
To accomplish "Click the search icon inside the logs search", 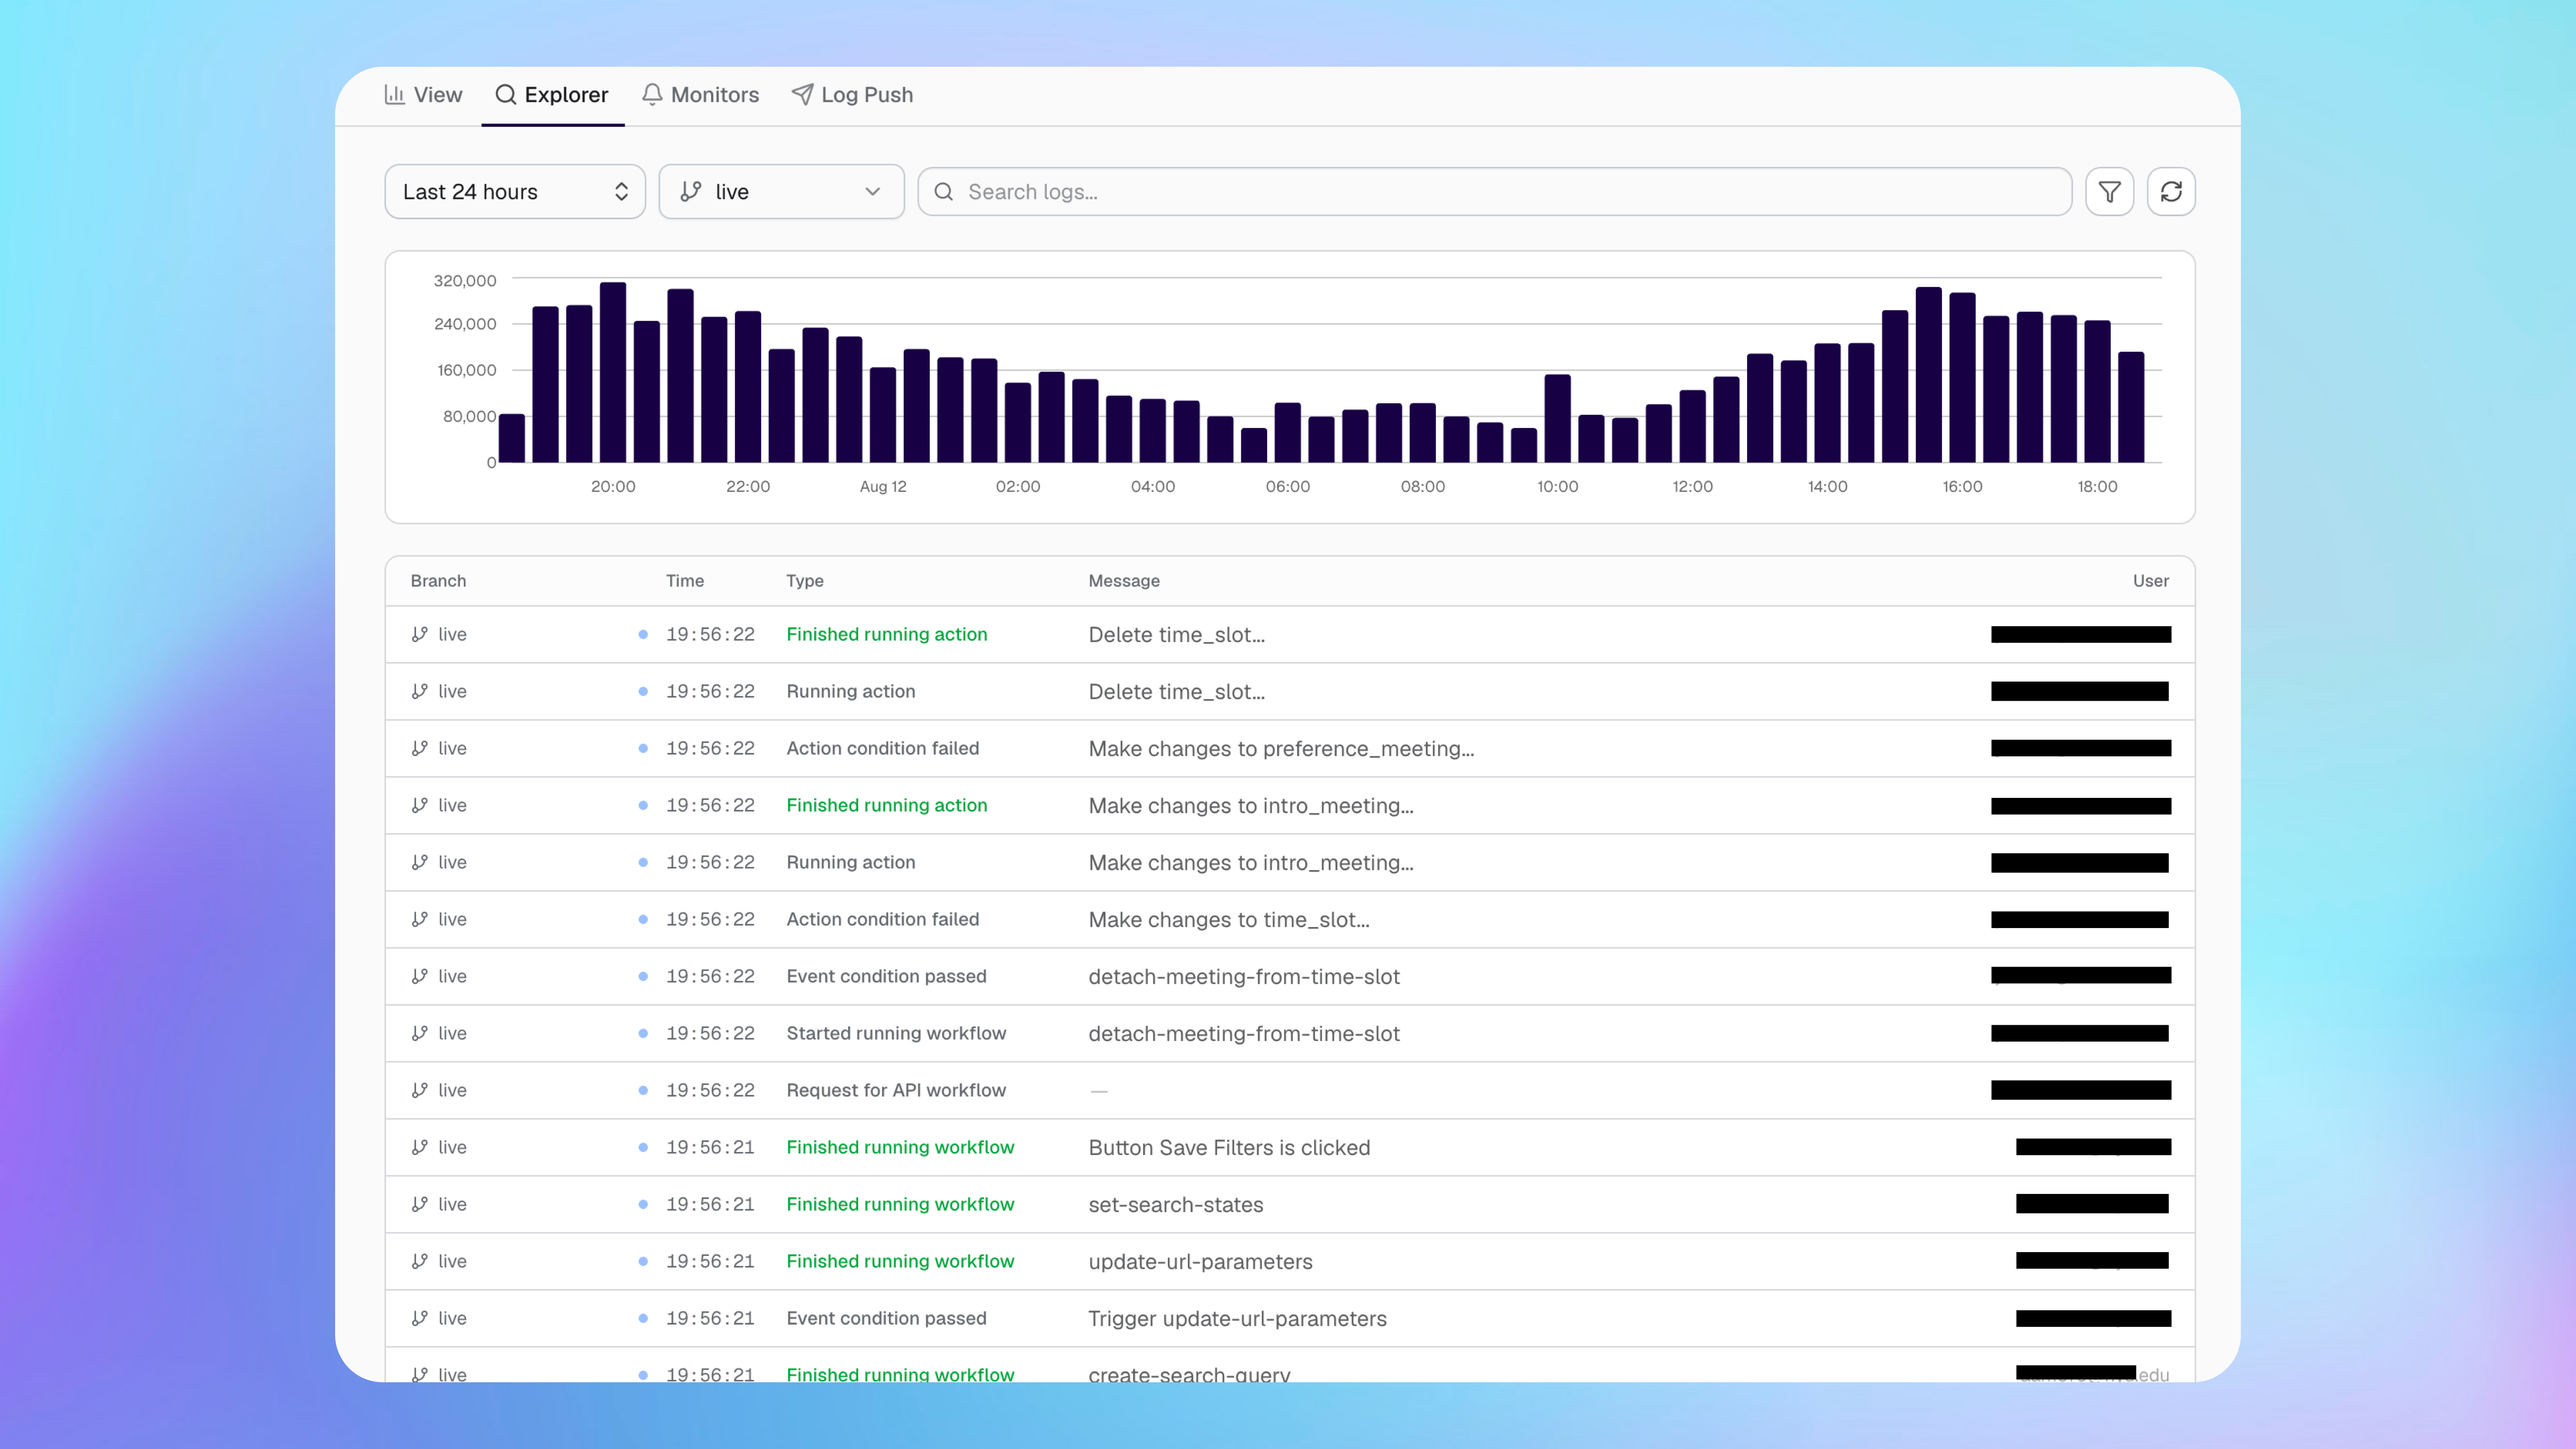I will point(944,192).
